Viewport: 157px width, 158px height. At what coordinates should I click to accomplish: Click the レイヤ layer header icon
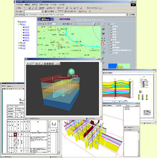tap(109, 24)
